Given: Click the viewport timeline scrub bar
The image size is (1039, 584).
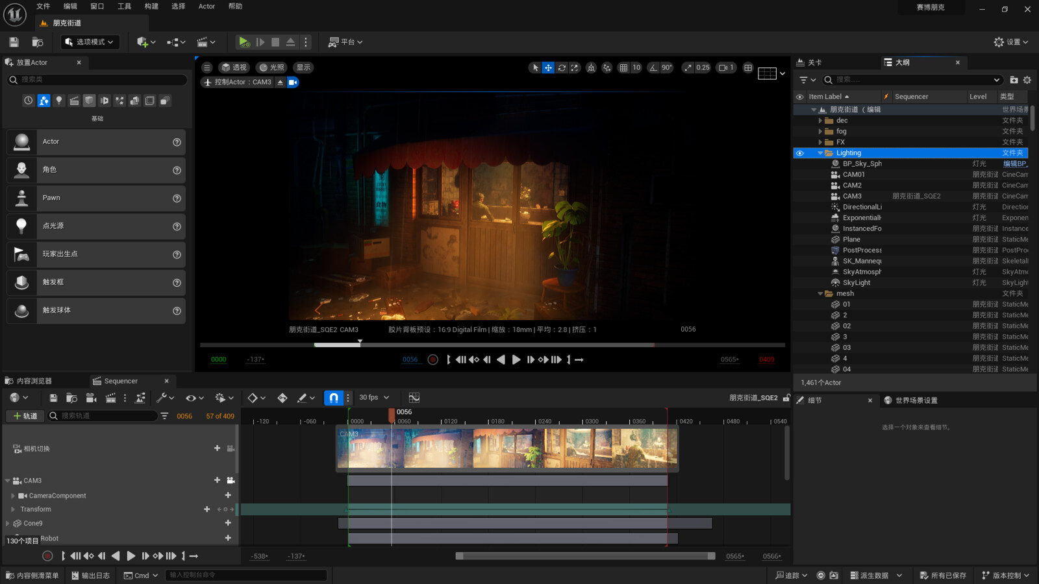Looking at the screenshot, I should pyautogui.click(x=492, y=345).
